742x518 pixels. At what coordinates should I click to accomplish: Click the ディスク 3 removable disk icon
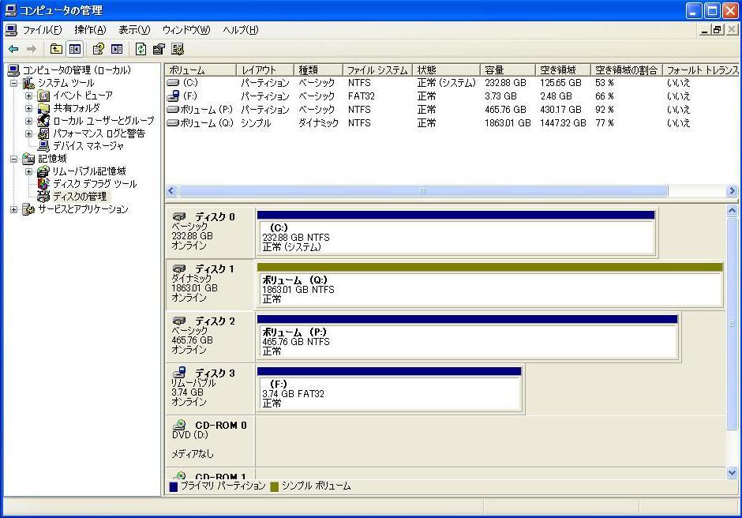pos(179,372)
